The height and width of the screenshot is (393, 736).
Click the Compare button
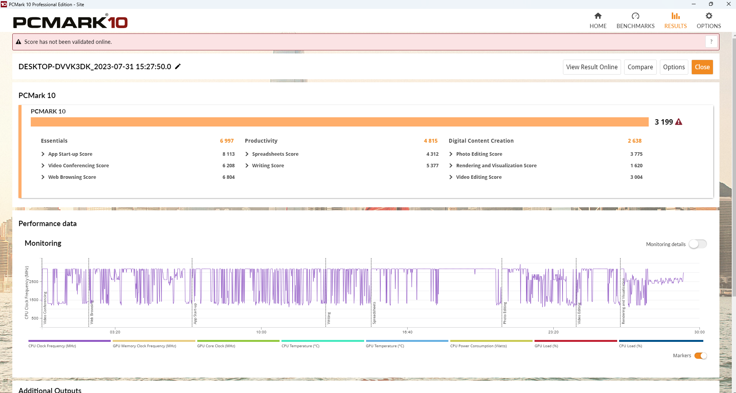point(640,67)
